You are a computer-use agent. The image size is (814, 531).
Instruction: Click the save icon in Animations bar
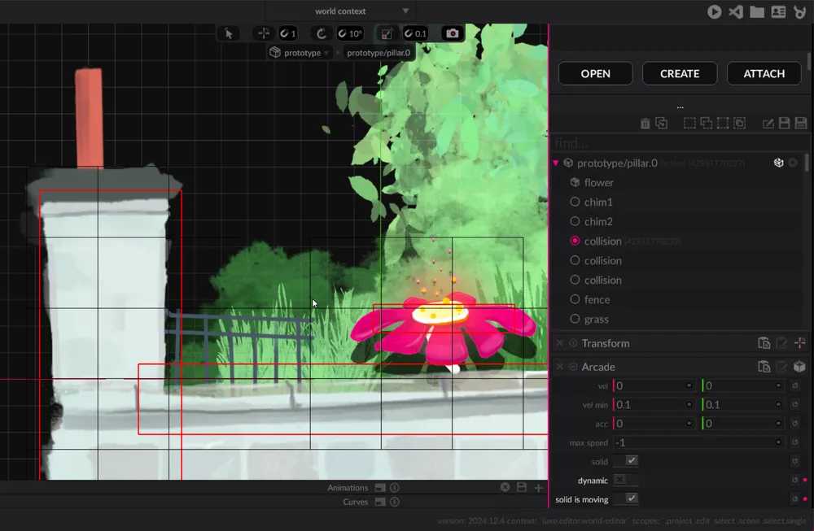(x=522, y=488)
